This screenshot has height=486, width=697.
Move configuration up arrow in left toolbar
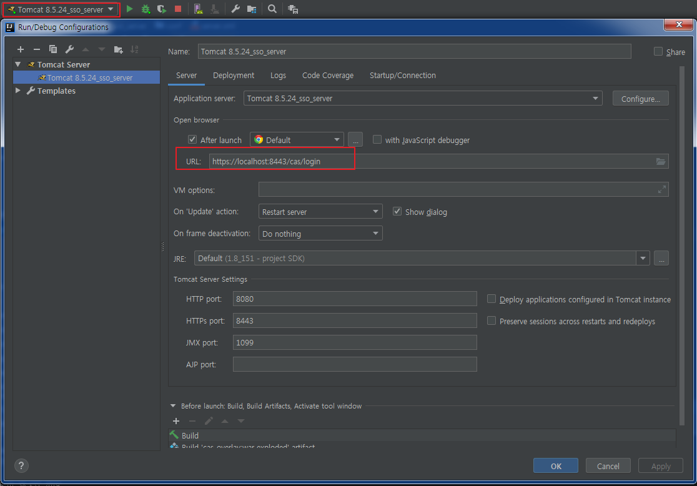(86, 49)
